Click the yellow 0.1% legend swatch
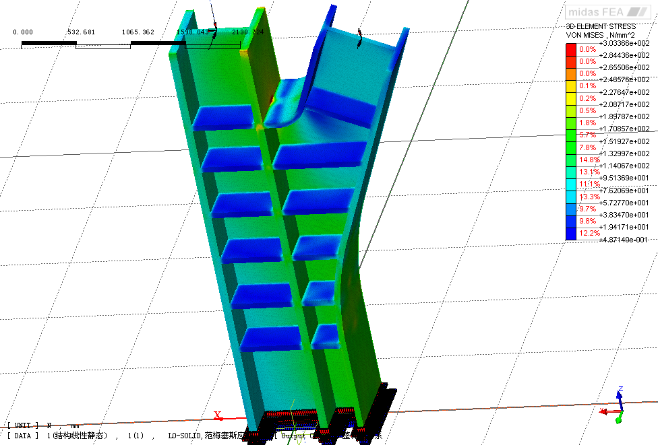The width and height of the screenshot is (658, 445). (x=571, y=85)
